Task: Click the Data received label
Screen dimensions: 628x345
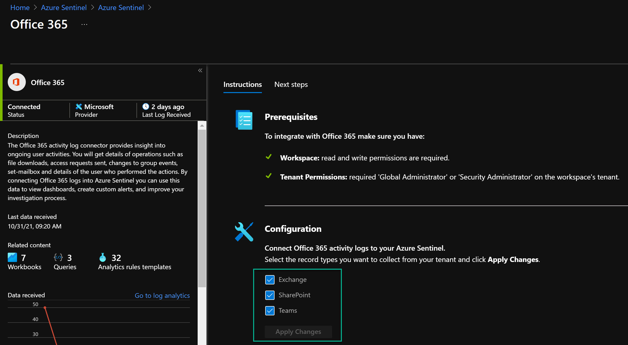Action: click(26, 295)
